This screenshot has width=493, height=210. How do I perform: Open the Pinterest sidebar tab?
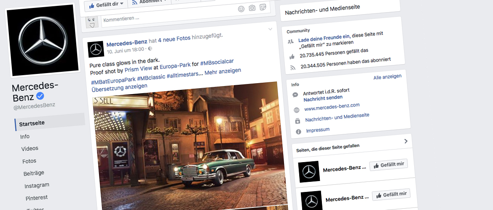[37, 197]
